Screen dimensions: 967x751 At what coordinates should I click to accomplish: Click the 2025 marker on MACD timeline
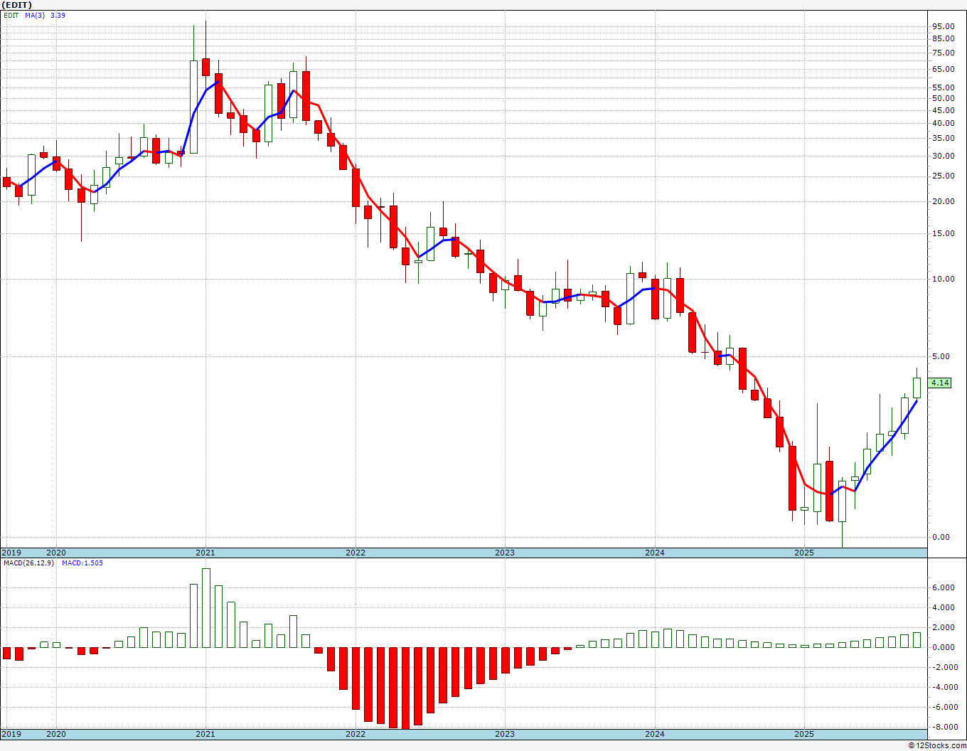pyautogui.click(x=804, y=733)
